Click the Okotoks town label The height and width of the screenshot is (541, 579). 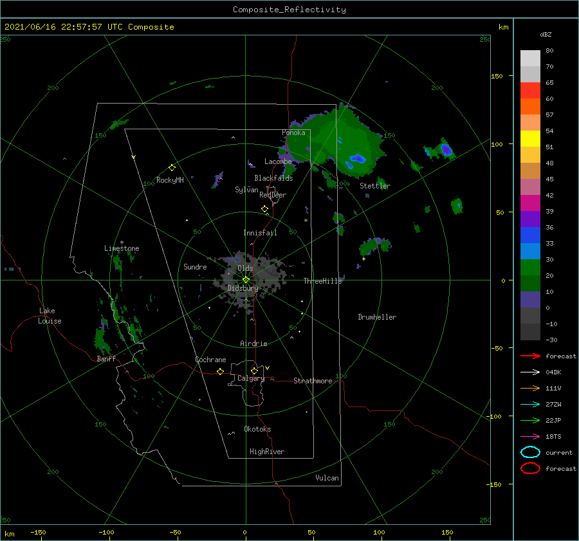[x=257, y=429]
